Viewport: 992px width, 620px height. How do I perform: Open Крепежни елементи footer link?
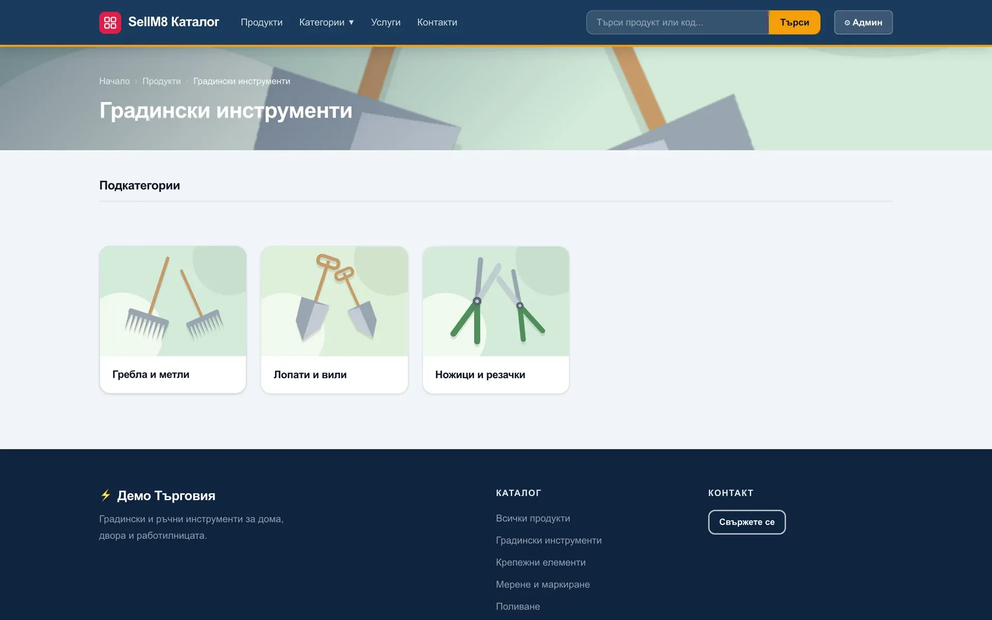(540, 562)
